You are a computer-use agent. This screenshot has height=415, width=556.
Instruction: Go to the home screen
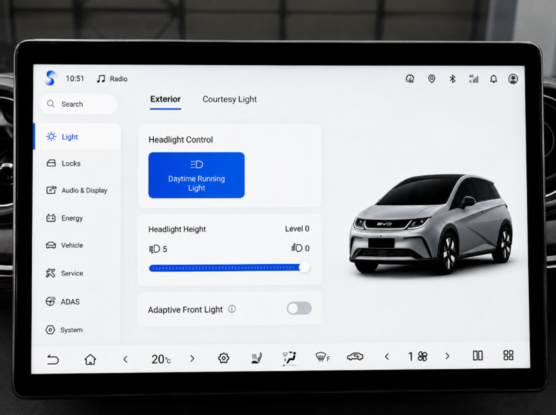pos(90,359)
